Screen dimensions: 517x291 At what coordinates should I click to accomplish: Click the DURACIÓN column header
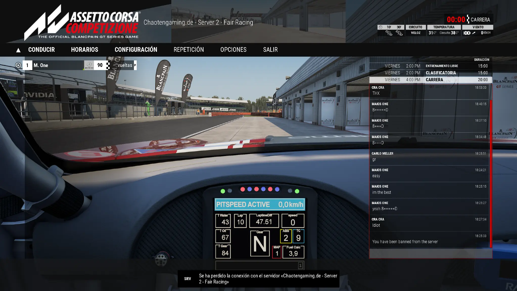[482, 60]
